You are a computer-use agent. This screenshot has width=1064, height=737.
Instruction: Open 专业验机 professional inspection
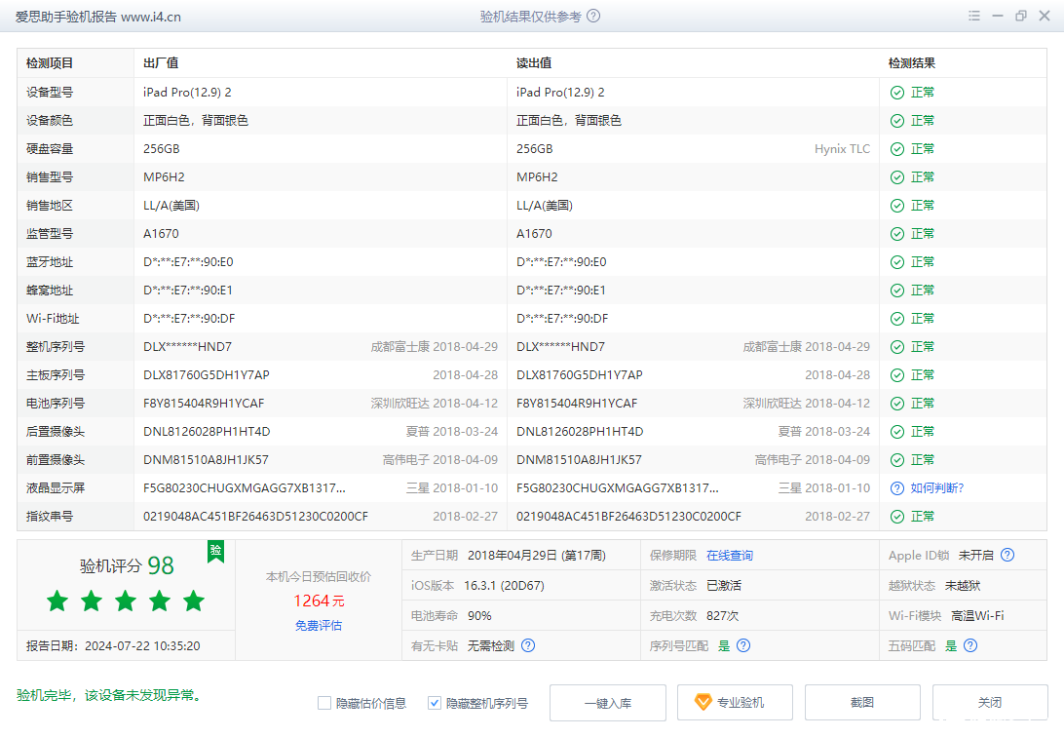(735, 702)
